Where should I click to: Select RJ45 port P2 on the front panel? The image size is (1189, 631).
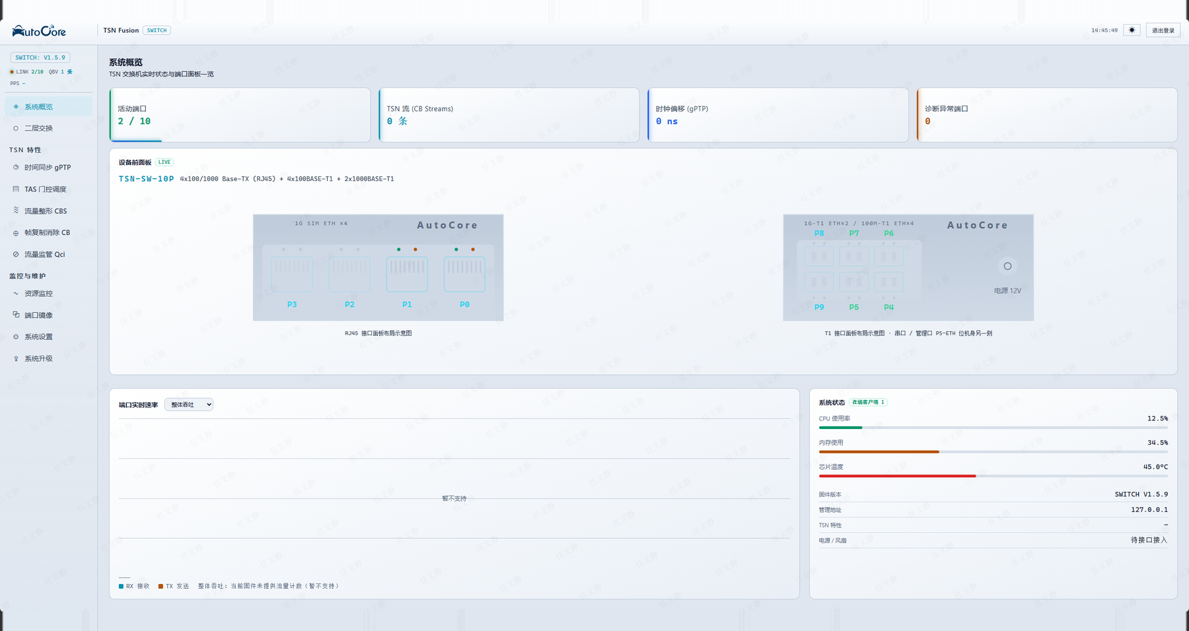pyautogui.click(x=349, y=275)
